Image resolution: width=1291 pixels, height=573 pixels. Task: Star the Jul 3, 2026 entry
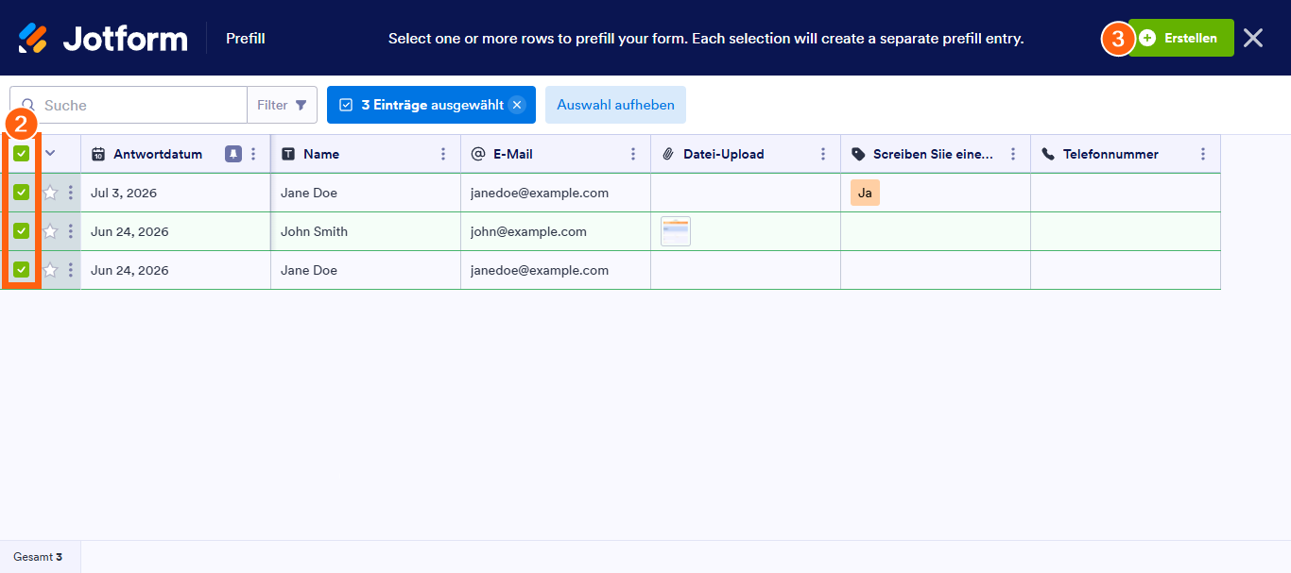(50, 193)
